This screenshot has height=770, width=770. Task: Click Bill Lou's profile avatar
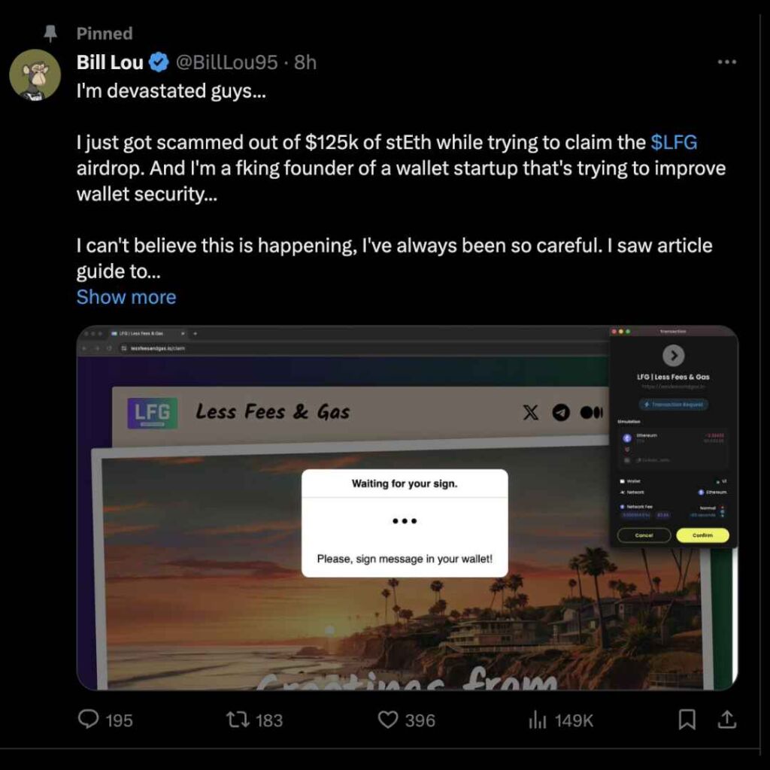click(35, 75)
